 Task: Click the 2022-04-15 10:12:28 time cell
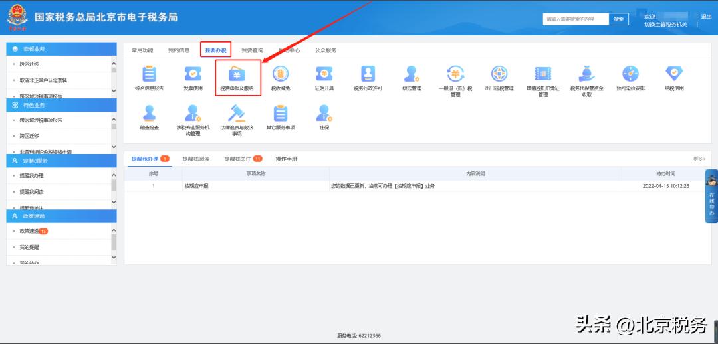coord(665,186)
